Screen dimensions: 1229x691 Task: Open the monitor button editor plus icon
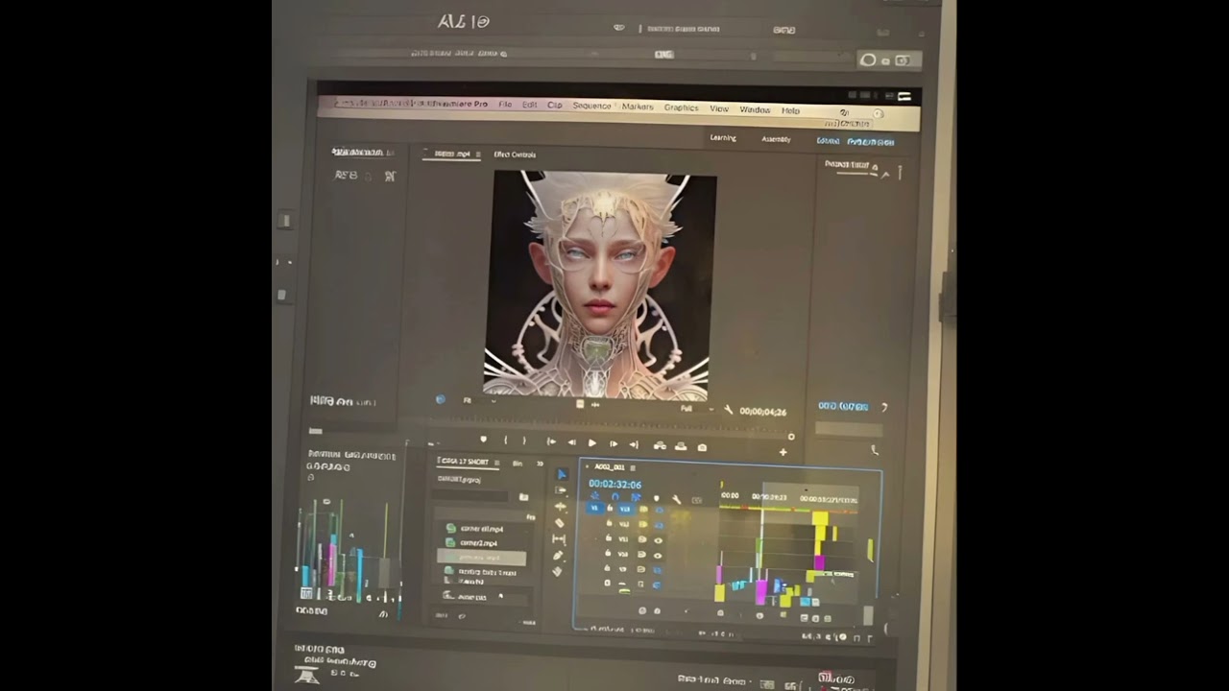[x=783, y=452]
